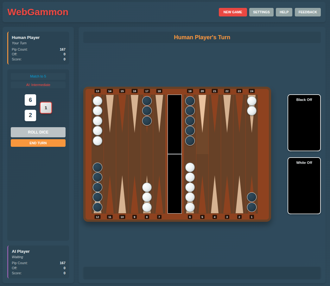Open the SETTINGS panel
The image size is (330, 286).
coord(261,12)
